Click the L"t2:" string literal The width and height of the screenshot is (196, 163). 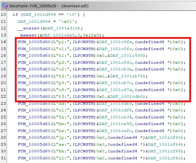[x=61, y=76]
